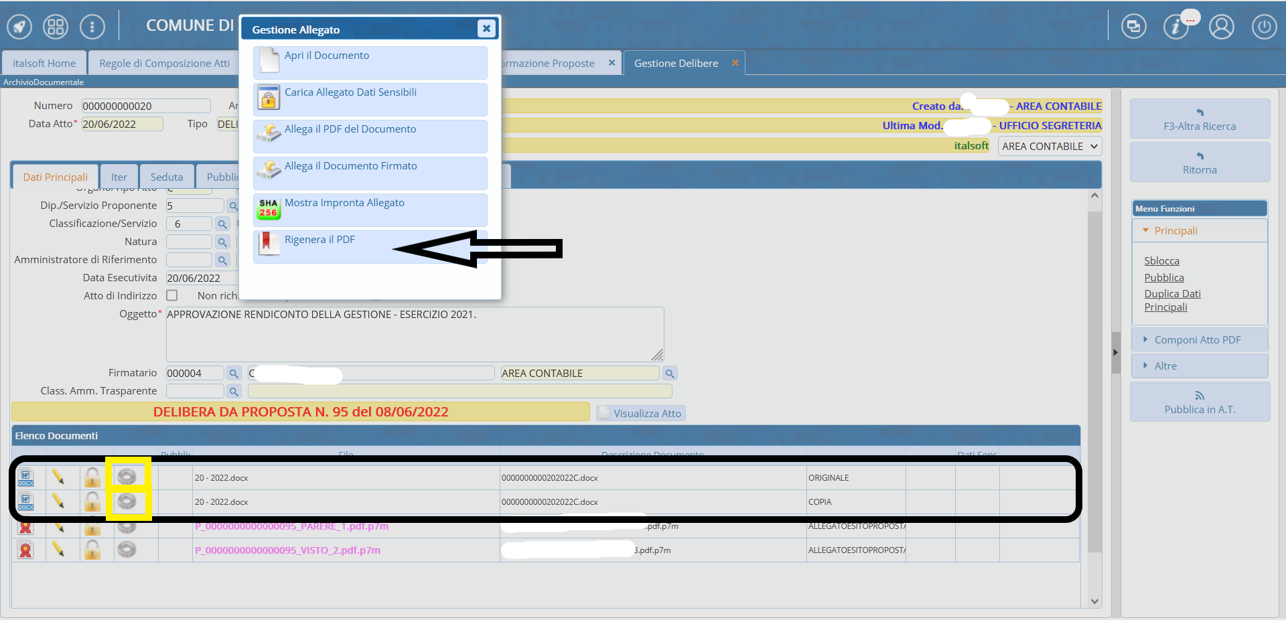This screenshot has height=620, width=1286.
Task: Click the padlock icon on ORIGINALE row
Action: pos(92,477)
